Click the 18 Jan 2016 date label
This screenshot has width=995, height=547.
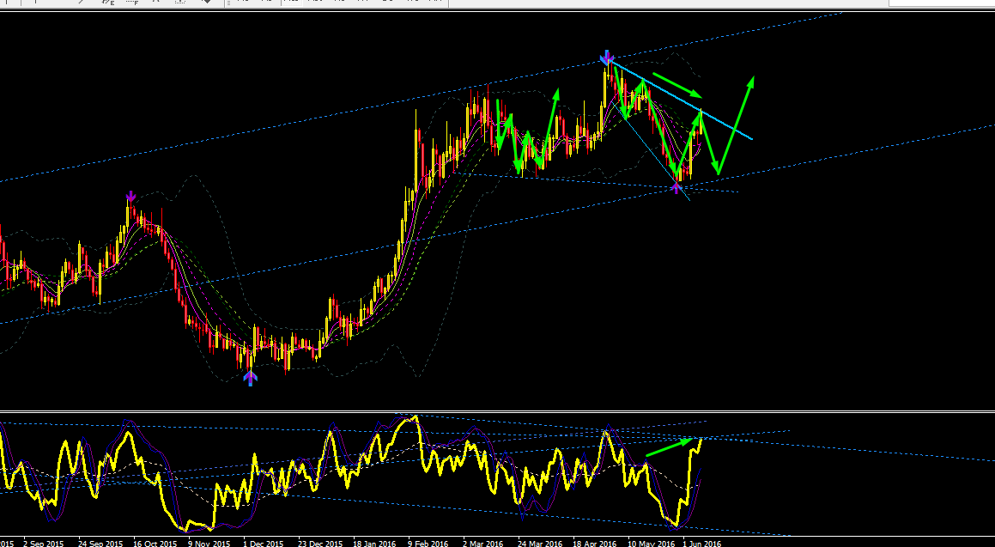pos(374,544)
